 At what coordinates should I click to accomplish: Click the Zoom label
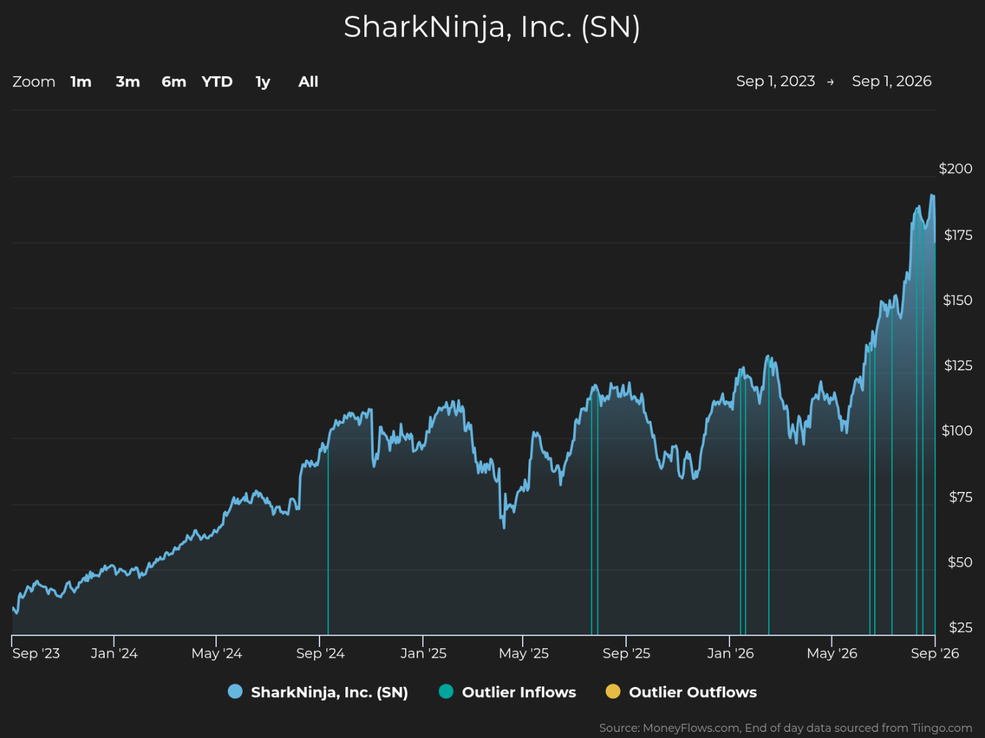(34, 82)
